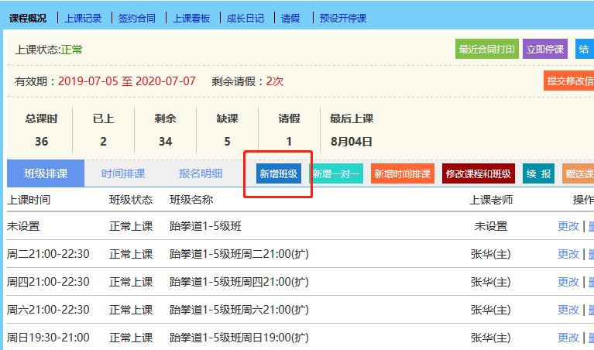Click 更改 for 周二21:00-22:30 class
This screenshot has height=350, width=594.
coord(568,254)
